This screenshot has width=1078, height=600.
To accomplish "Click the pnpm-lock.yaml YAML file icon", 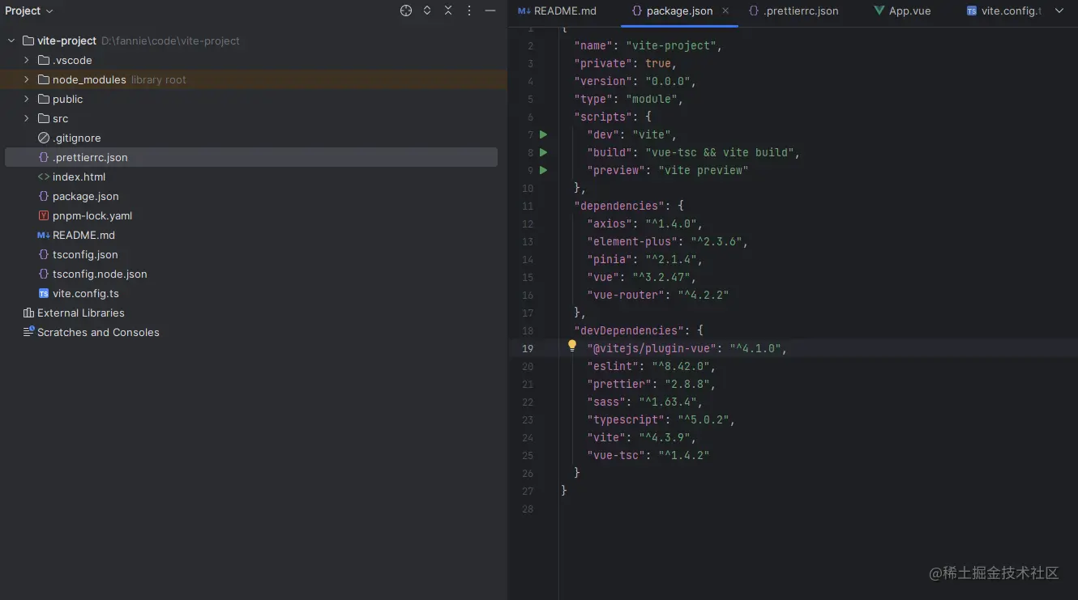I will coord(44,215).
